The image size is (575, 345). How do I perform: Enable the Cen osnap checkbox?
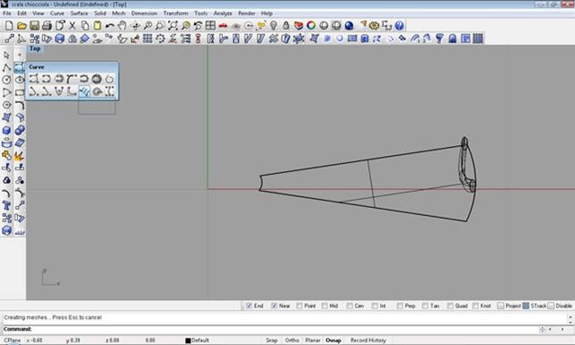pos(349,306)
